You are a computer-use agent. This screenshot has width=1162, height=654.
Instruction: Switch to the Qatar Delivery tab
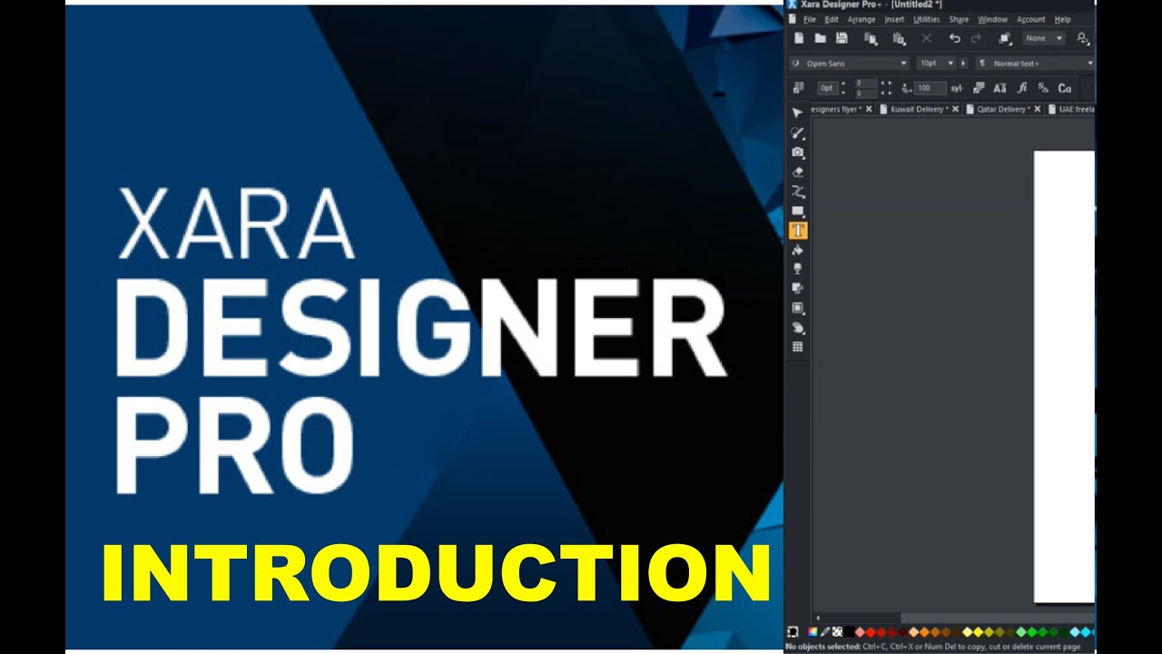1003,109
